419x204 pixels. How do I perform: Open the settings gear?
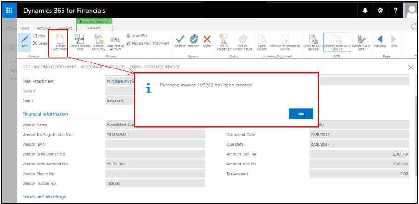(380, 11)
